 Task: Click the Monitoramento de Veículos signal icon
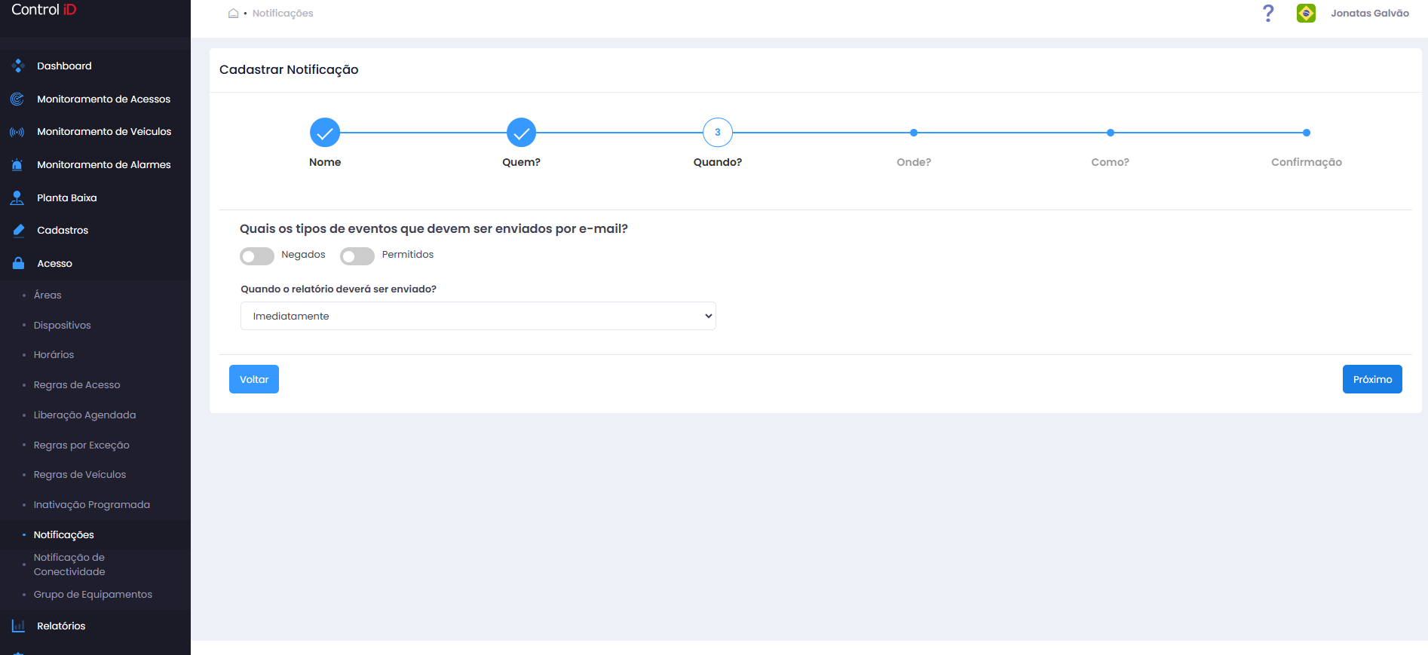[x=17, y=132]
